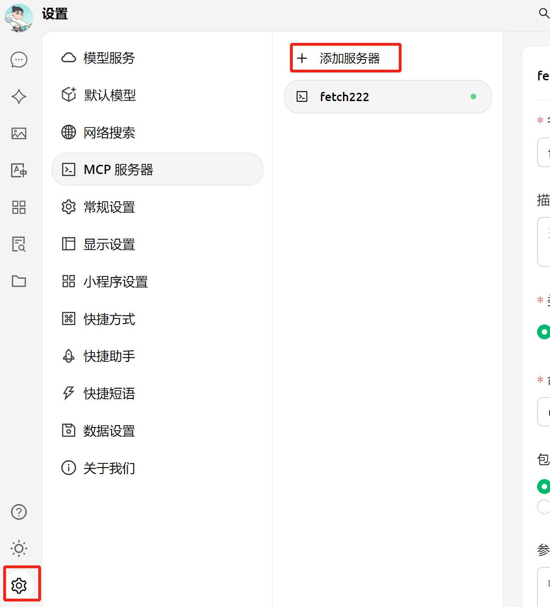
Task: Go to 网络搜索 settings section
Action: (x=109, y=133)
